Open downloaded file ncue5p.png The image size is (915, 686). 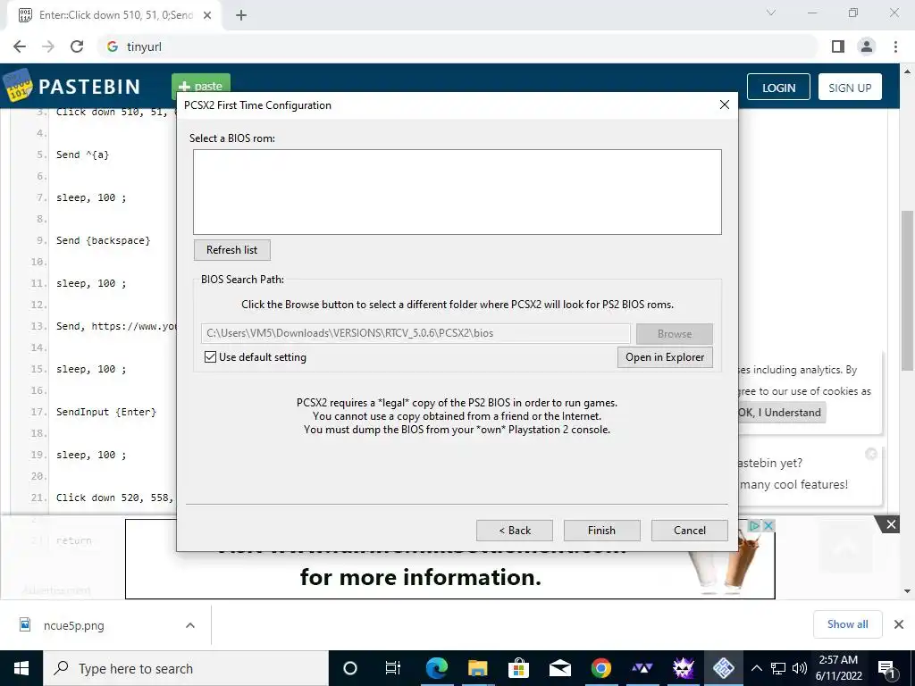tap(74, 625)
